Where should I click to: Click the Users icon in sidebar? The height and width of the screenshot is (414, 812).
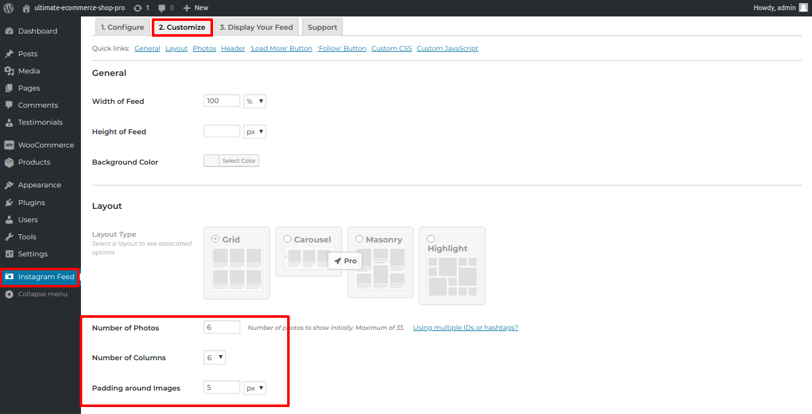(9, 220)
